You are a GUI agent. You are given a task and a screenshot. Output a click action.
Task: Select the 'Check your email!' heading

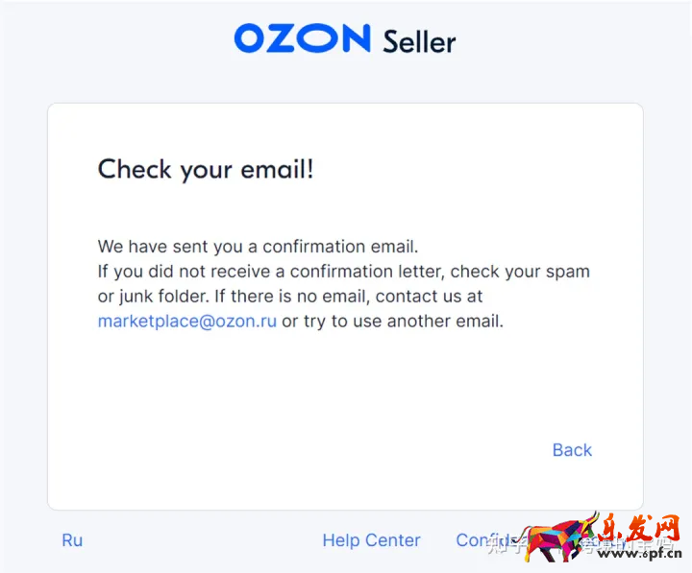click(206, 170)
